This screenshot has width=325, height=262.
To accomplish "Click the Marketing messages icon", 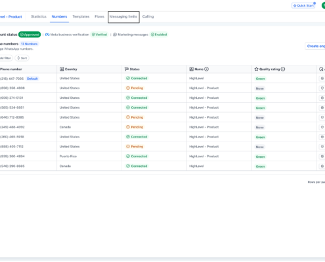I will [115, 35].
